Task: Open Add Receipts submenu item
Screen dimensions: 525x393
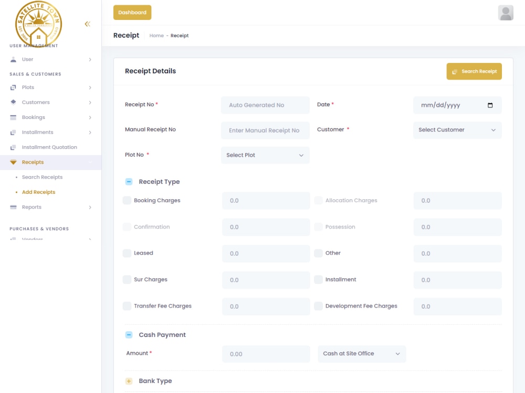Action: pos(38,192)
